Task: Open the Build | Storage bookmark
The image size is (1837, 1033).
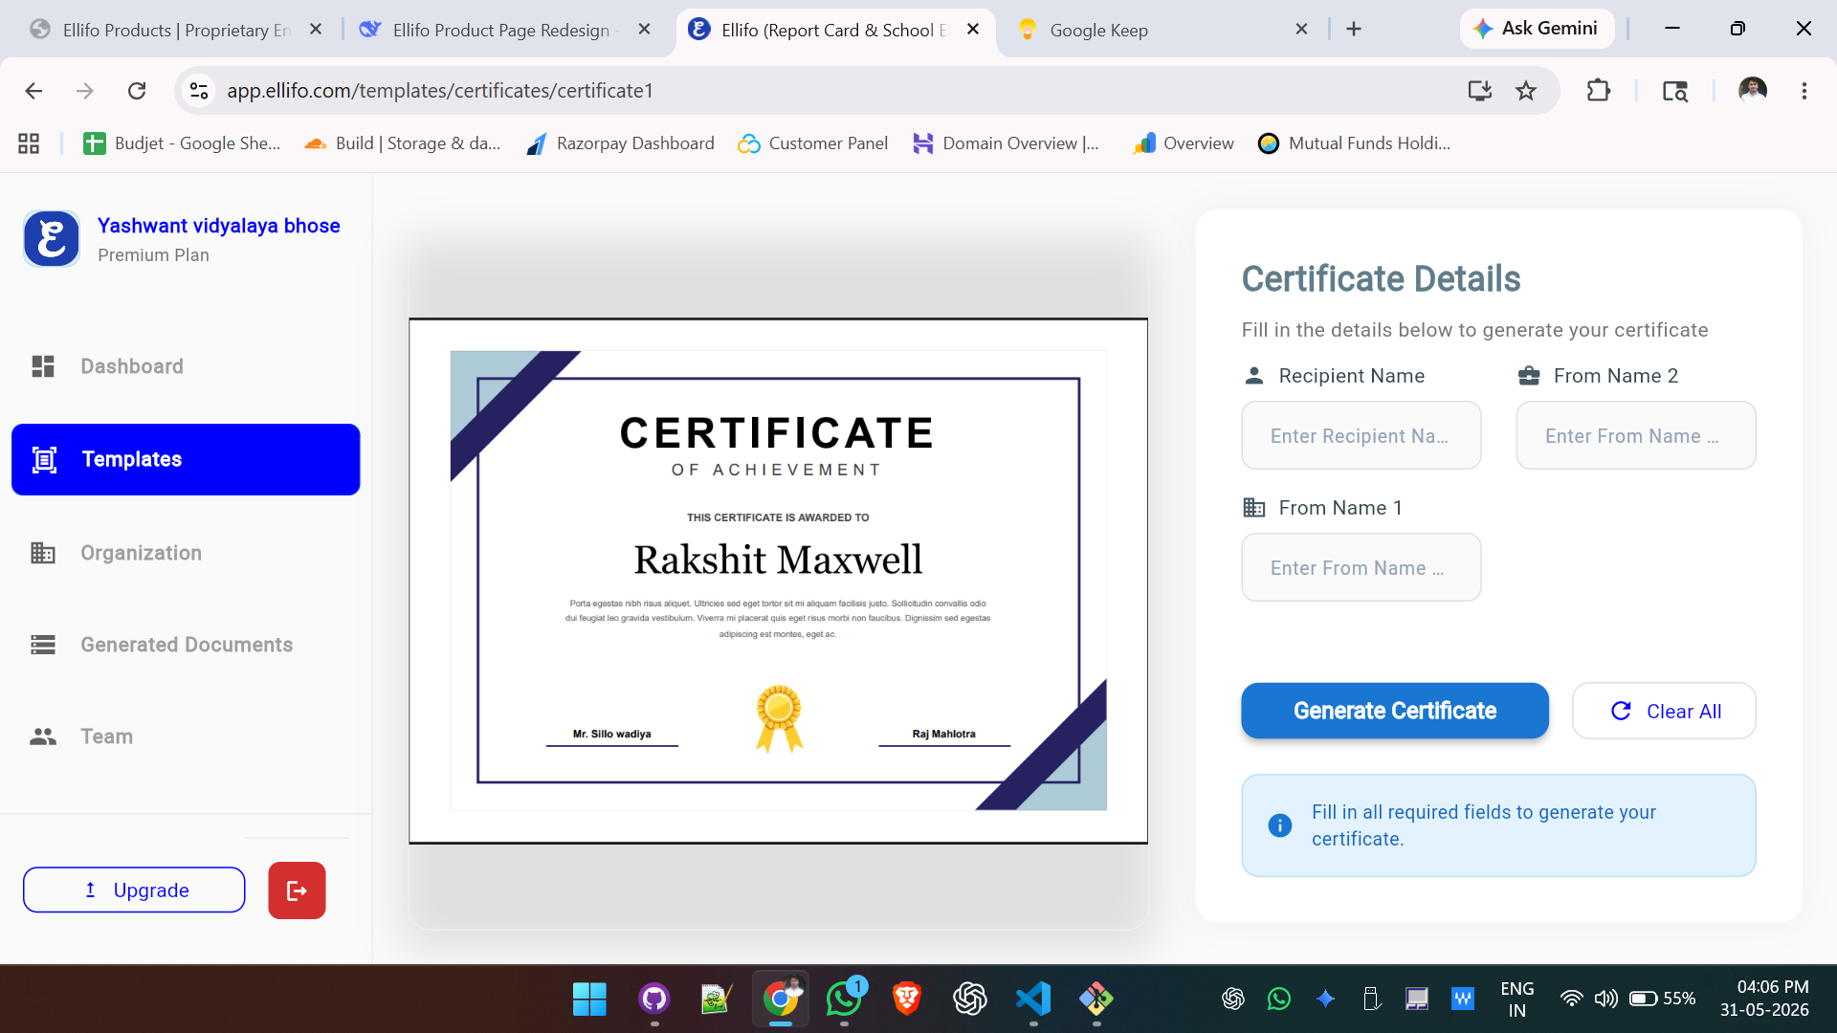Action: pos(402,143)
